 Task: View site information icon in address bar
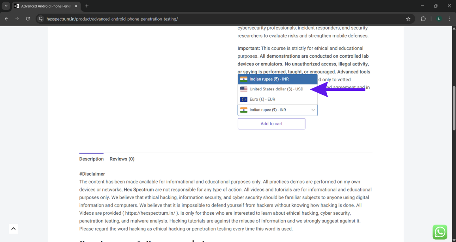pos(40,19)
